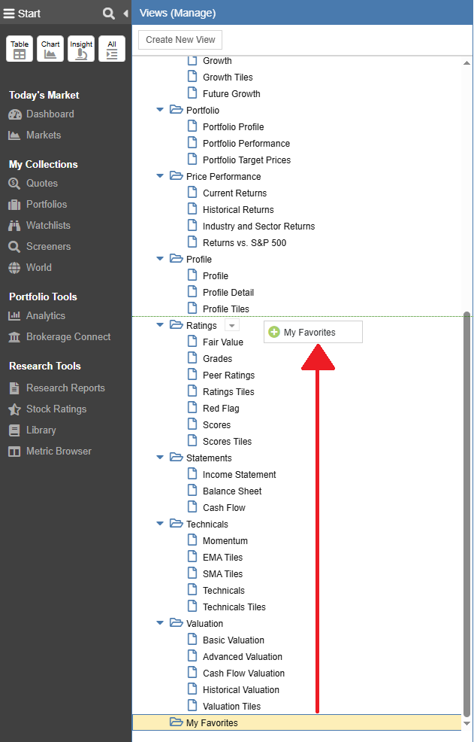
Task: Select the Historical Returns view
Action: click(238, 210)
